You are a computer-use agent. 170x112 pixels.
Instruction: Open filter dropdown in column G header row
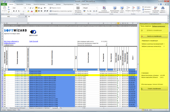98,70
